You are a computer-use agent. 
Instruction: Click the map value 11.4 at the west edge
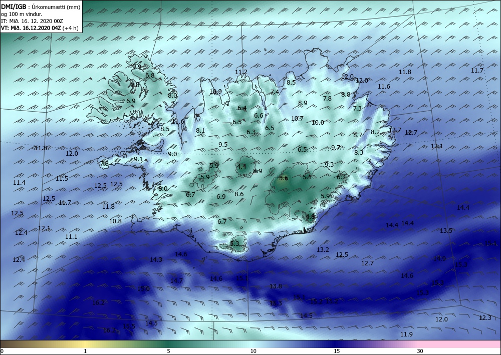[19, 183]
